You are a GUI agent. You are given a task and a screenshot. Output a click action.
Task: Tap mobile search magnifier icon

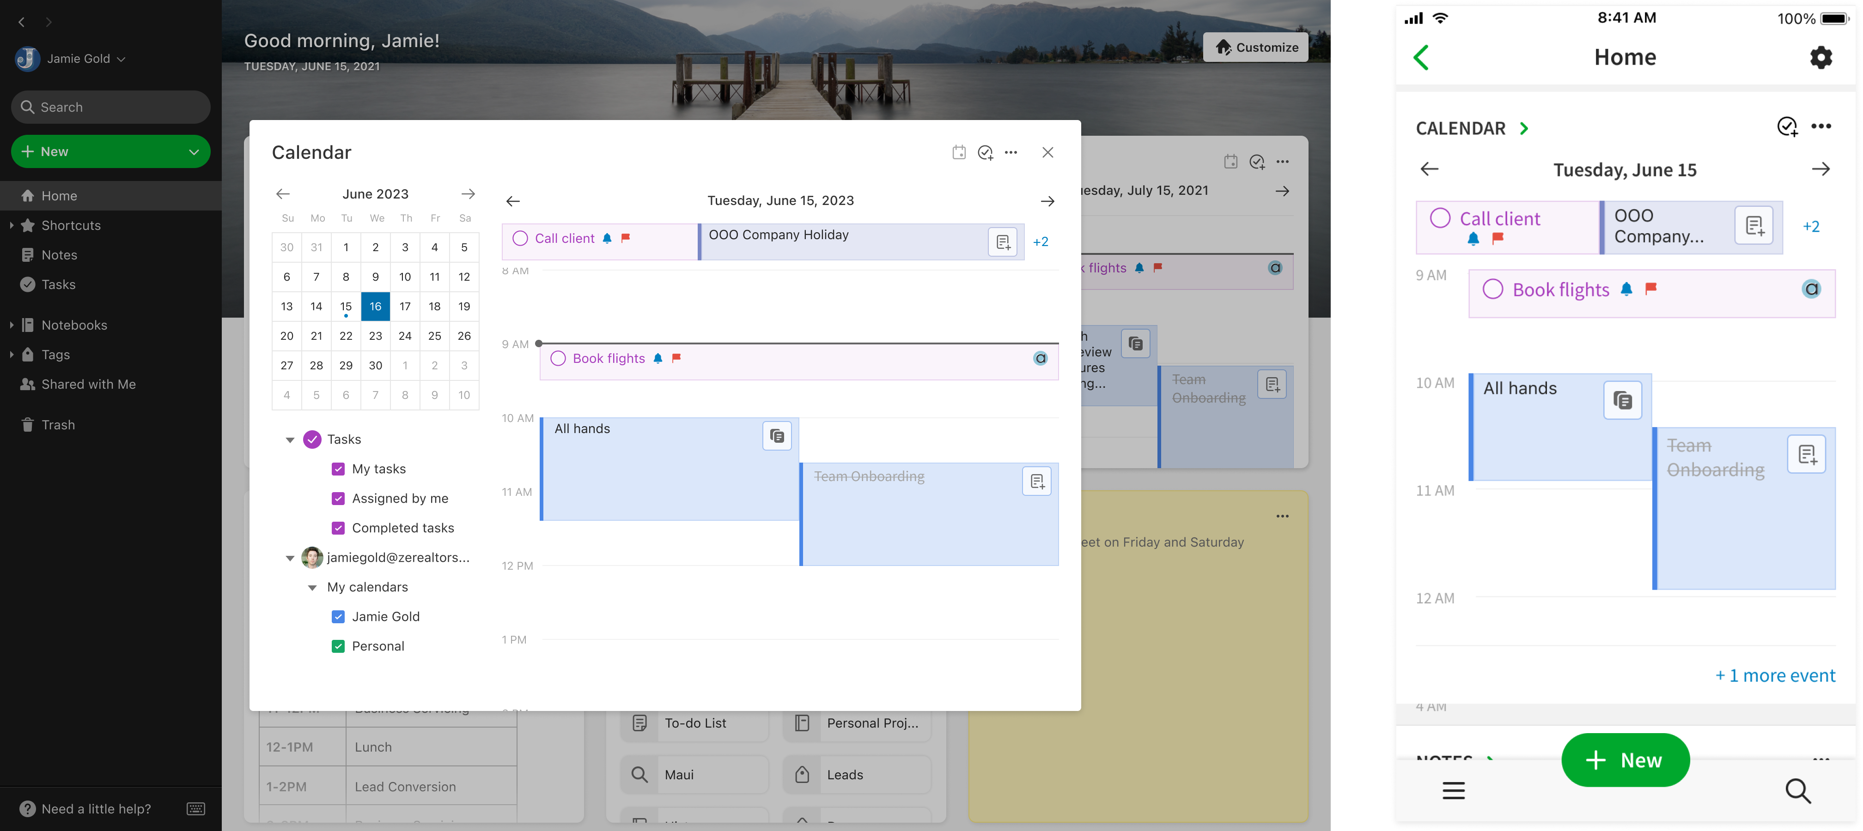click(1798, 790)
